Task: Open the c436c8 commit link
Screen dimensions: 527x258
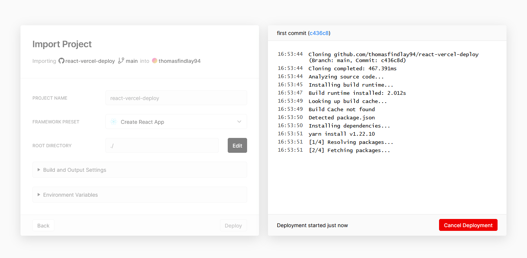Action: point(319,33)
